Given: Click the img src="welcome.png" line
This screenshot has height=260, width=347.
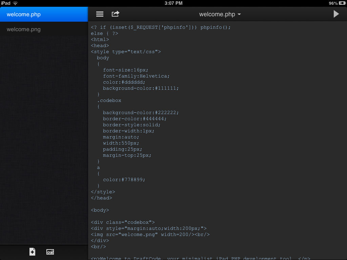Looking at the screenshot, I should click(150, 234).
